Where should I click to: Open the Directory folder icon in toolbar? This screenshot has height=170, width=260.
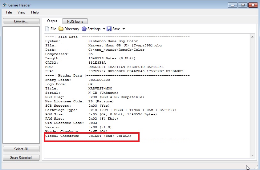click(x=61, y=29)
